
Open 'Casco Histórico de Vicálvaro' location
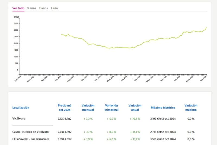point(30,132)
